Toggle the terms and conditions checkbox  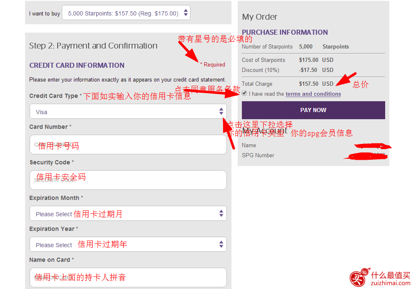(244, 93)
